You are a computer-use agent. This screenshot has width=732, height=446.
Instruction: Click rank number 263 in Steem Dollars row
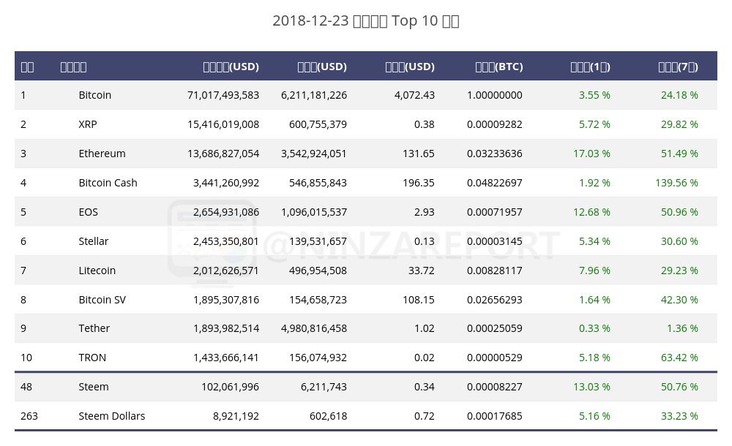point(29,416)
